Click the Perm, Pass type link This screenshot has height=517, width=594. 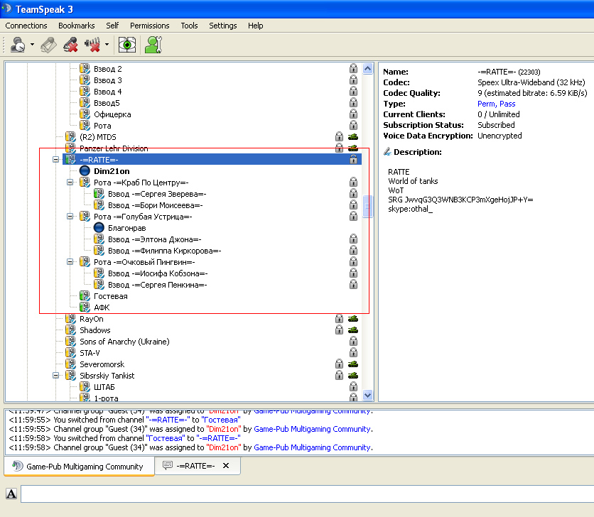[x=497, y=104]
